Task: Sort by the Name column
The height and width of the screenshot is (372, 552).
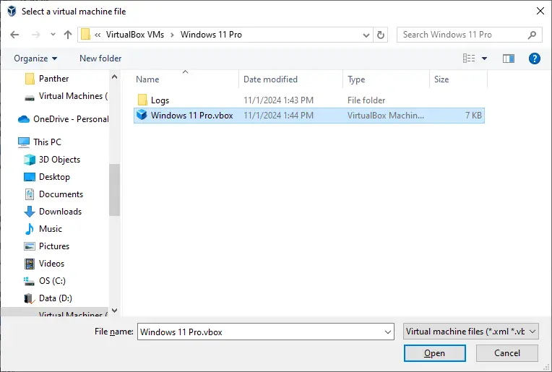Action: (147, 79)
